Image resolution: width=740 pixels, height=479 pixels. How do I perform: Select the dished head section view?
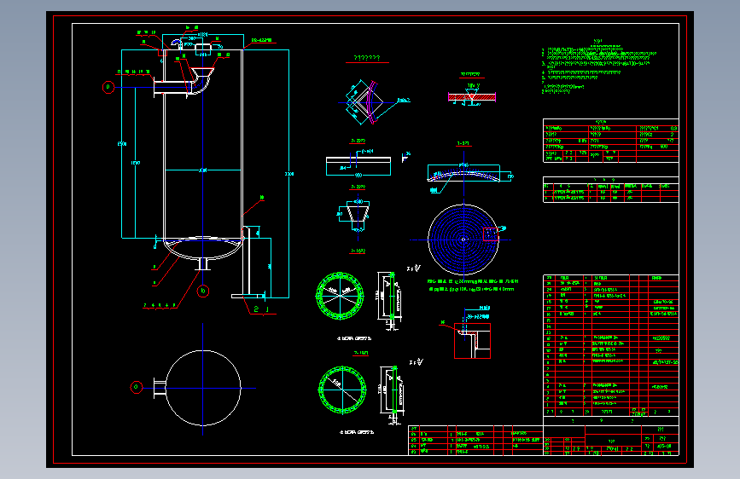click(464, 176)
